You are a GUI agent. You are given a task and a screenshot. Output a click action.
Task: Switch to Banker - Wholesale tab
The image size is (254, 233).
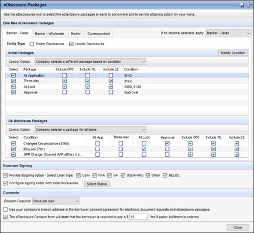pyautogui.click(x=49, y=33)
